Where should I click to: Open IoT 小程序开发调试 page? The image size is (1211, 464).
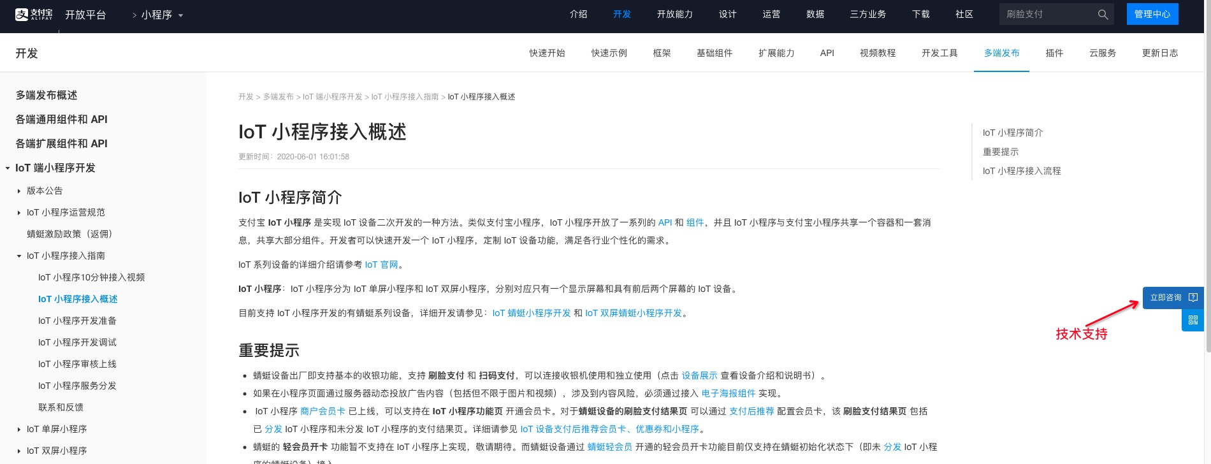point(77,343)
